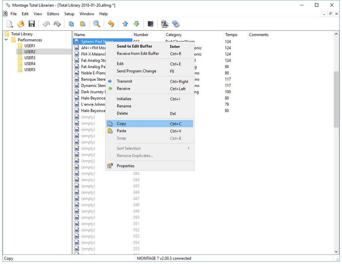Viewport: 342px width, 264px height.
Task: Click the New file toolbar icon
Action: click(9, 24)
